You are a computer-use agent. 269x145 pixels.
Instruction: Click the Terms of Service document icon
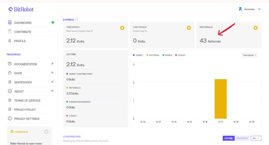click(x=10, y=100)
